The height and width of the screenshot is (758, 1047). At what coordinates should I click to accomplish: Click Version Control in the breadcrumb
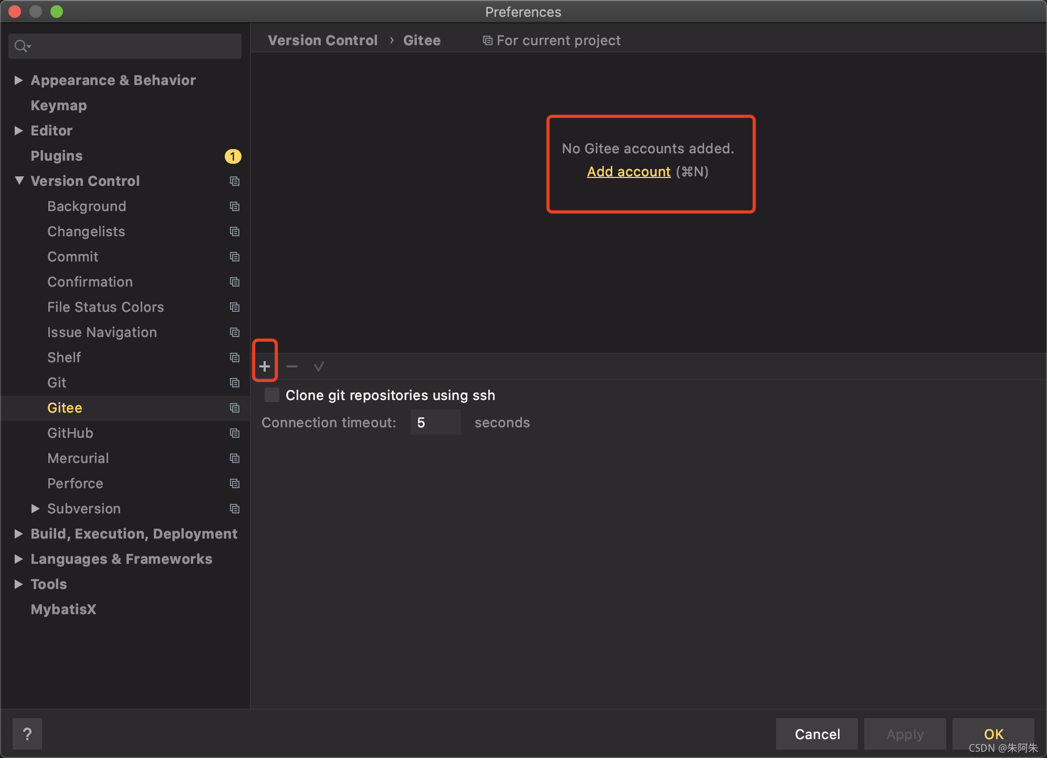(322, 40)
